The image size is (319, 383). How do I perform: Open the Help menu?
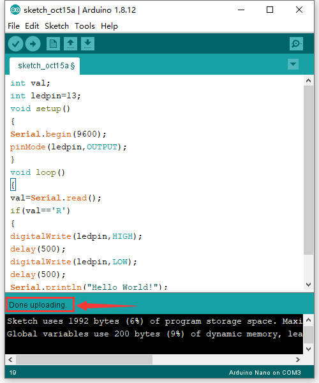click(x=109, y=26)
